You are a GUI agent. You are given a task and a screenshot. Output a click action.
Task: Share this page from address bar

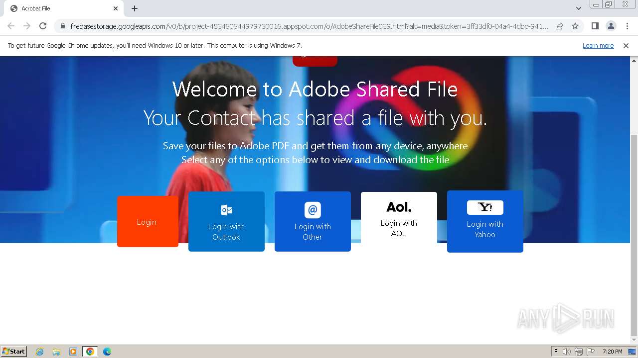point(559,26)
